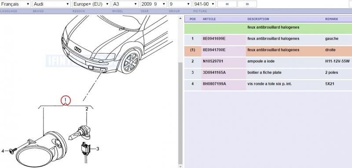The height and width of the screenshot is (168, 352).
Task: Click remark 'gauche' in row 1
Action: pyautogui.click(x=332, y=39)
